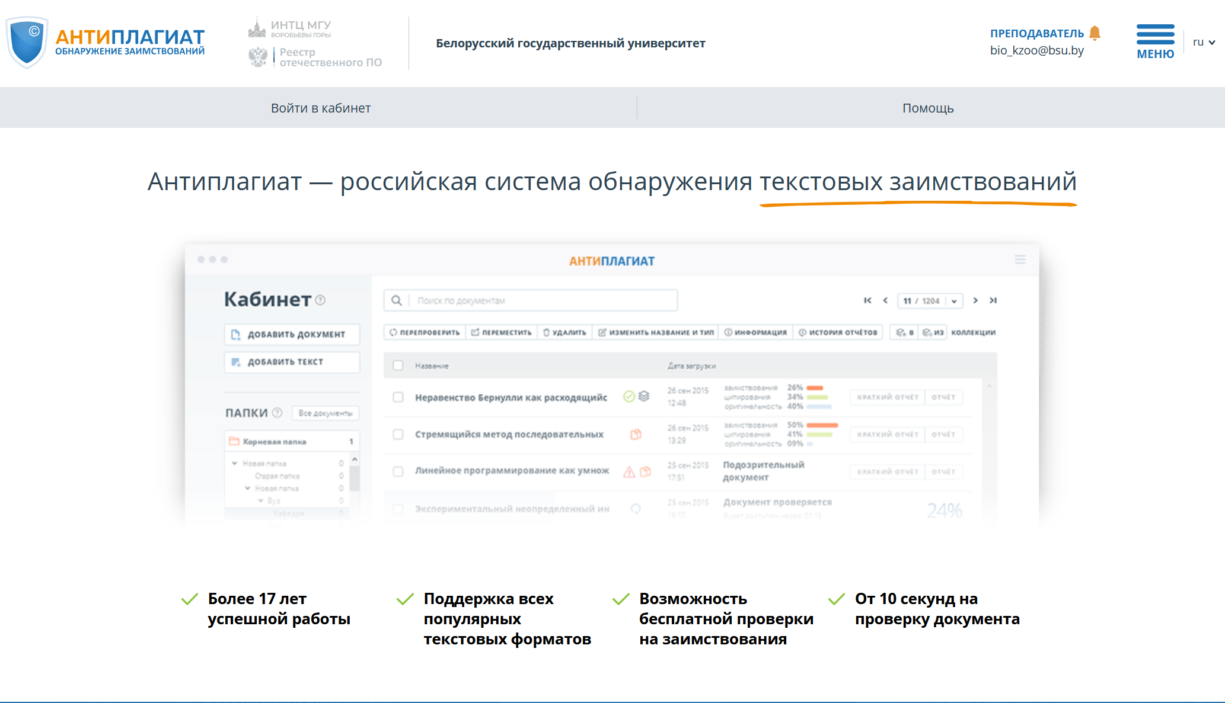Click checkmark icon beside Более 17 лет

pos(189,599)
